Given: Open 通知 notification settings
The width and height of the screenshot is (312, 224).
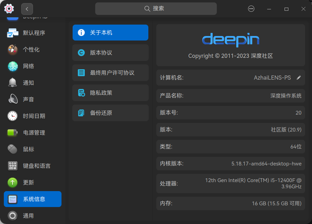Looking at the screenshot, I should point(13,83).
